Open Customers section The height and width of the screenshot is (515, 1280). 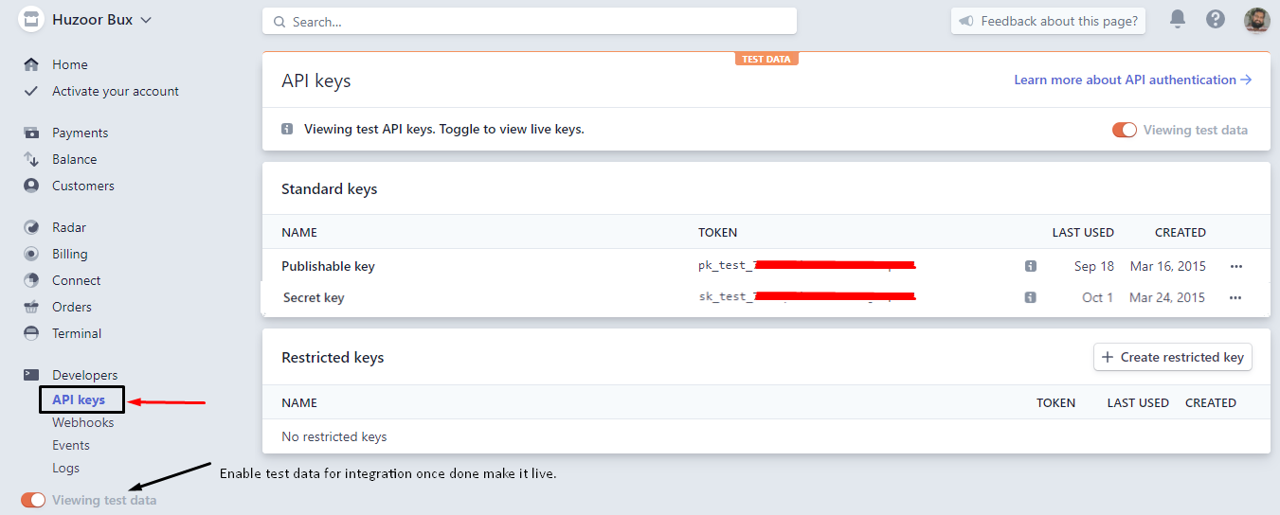83,186
